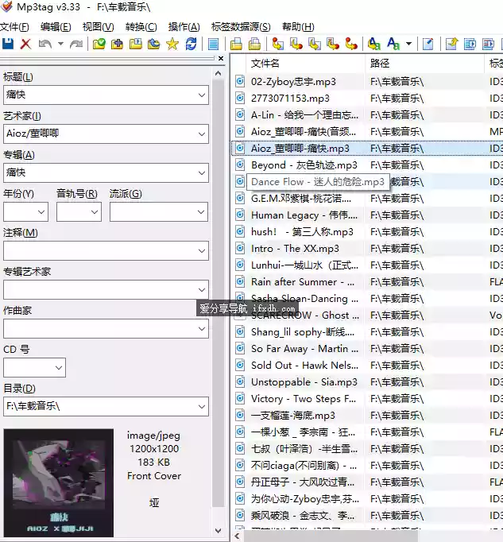Image resolution: width=503 pixels, height=542 pixels.
Task: Expand the 专辑 album dropdown
Action: tap(202, 172)
